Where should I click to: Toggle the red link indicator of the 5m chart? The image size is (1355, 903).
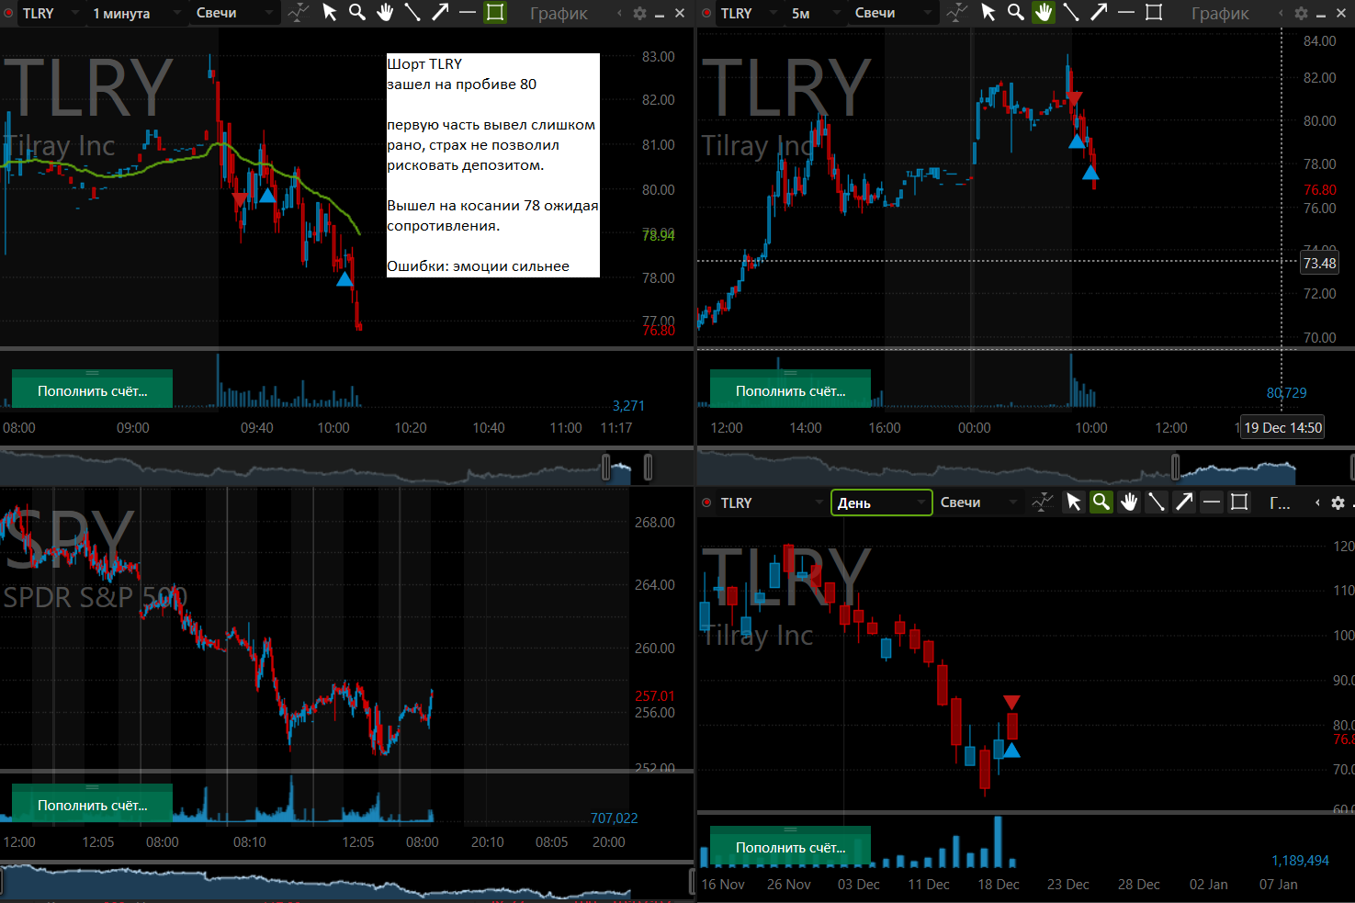tap(706, 13)
